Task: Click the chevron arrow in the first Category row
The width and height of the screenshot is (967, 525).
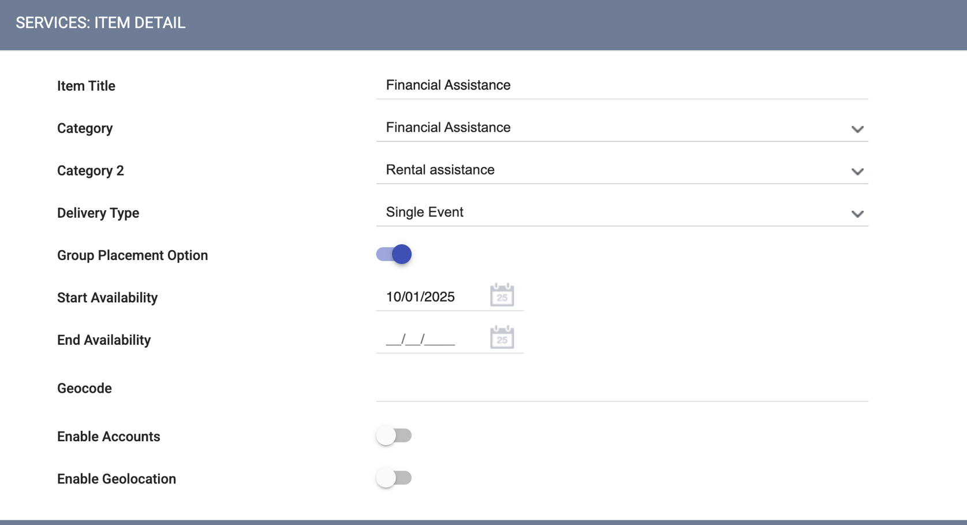Action: 857,129
